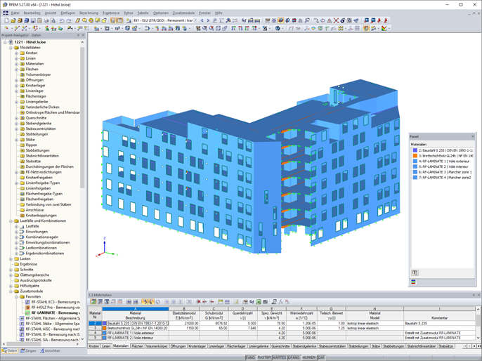Toggle OFANG object snap in status bar

294,357
